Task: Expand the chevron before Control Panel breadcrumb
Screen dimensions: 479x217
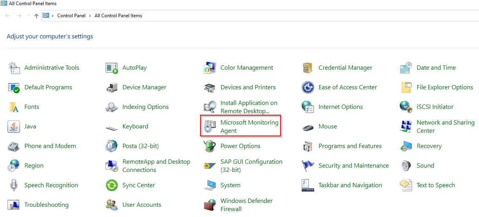Action: point(53,16)
